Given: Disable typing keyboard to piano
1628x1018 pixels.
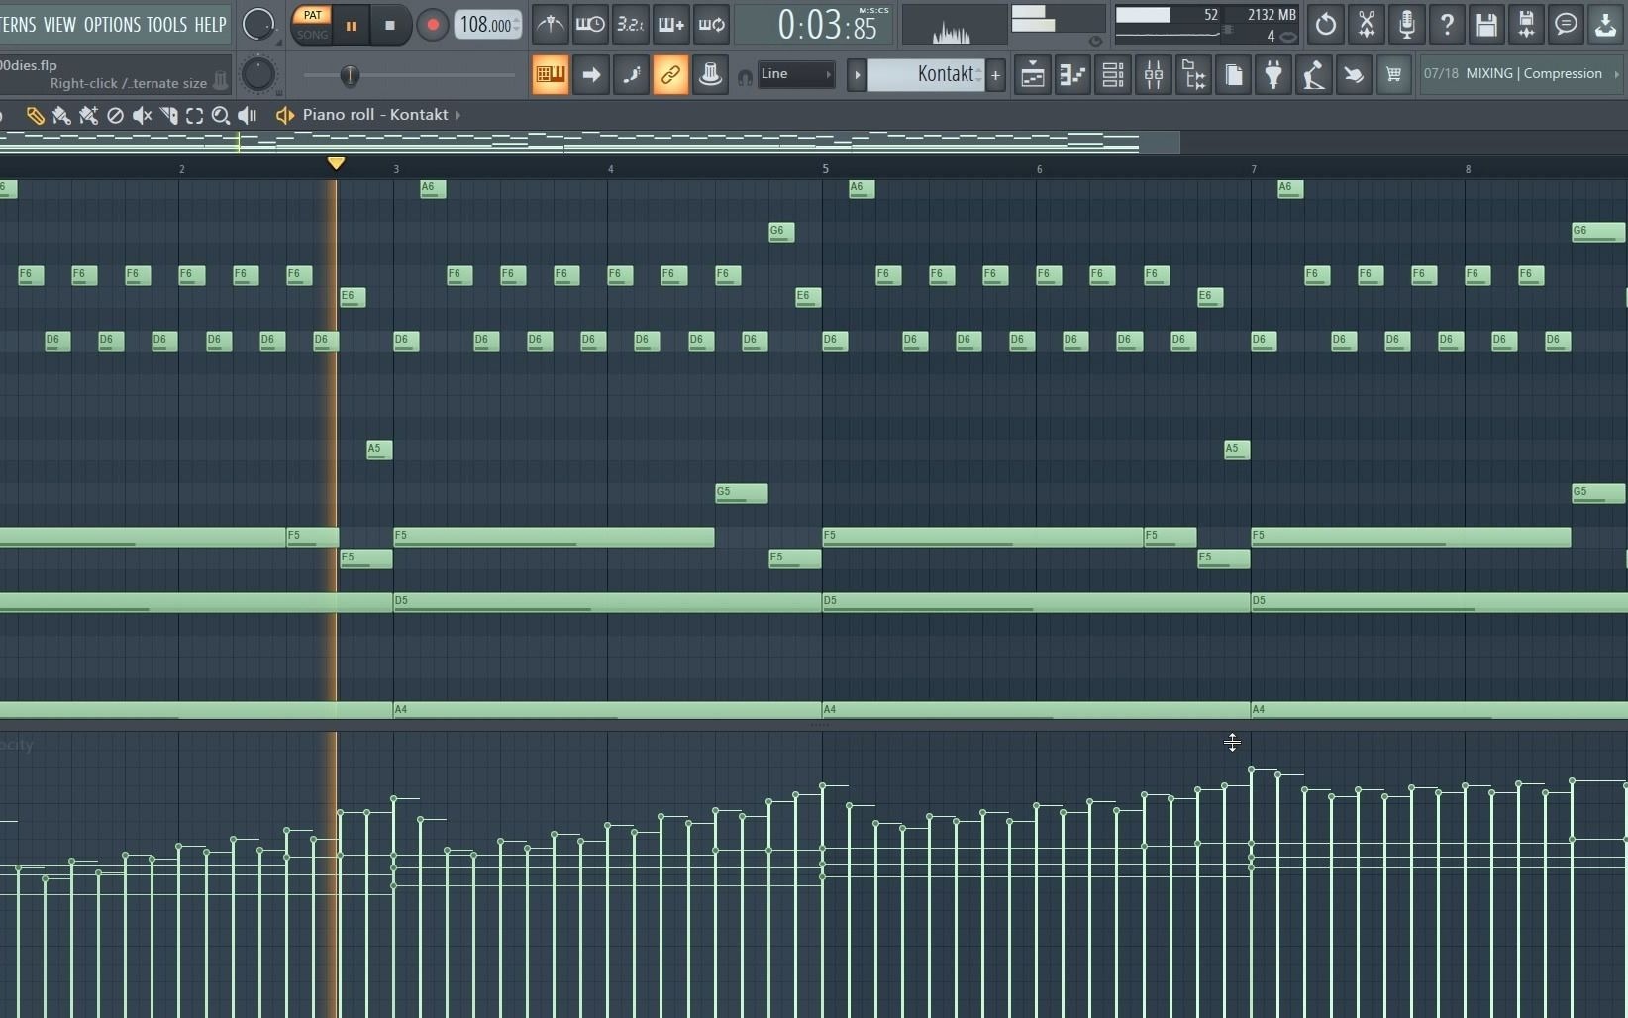Looking at the screenshot, I should (x=551, y=74).
